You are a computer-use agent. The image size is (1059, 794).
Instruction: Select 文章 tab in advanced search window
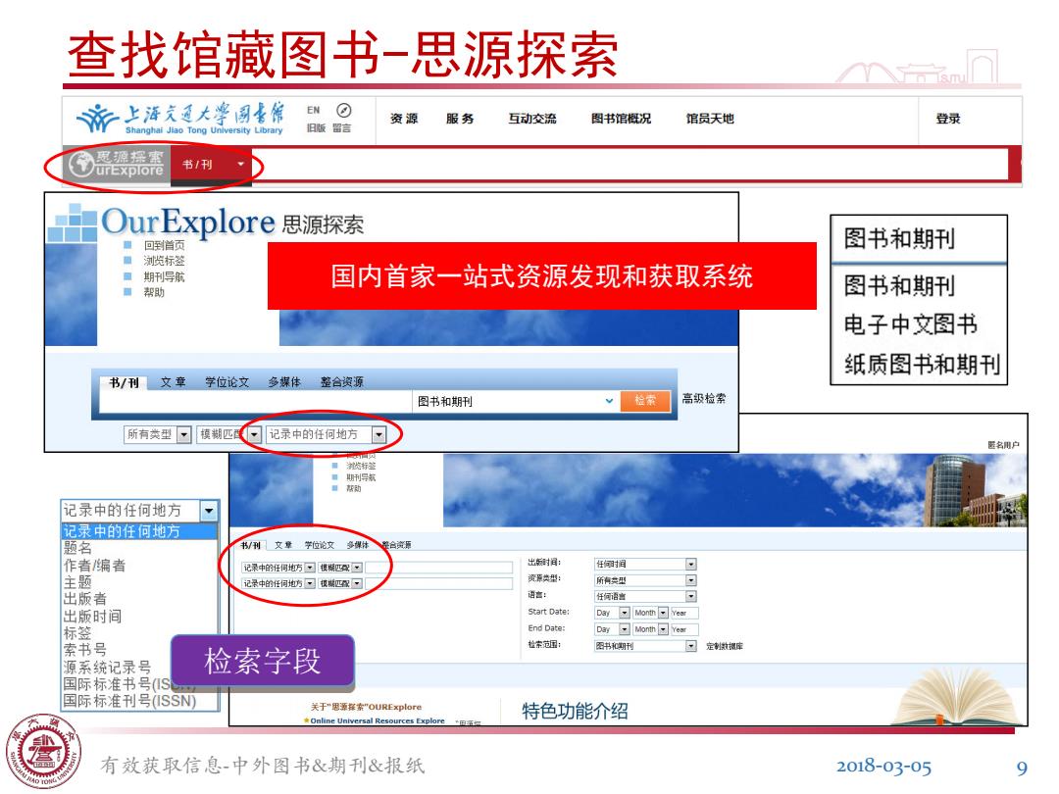tap(283, 545)
